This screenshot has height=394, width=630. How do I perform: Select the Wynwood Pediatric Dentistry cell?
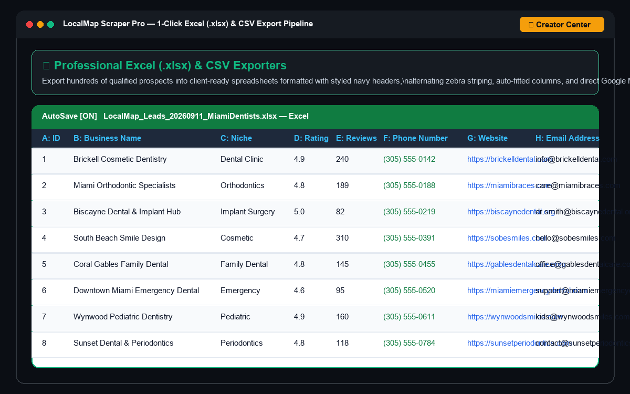(123, 317)
